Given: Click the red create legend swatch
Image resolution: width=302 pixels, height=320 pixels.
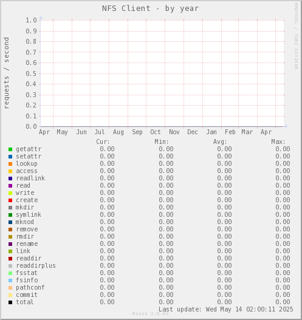Looking at the screenshot, I should coord(10,200).
